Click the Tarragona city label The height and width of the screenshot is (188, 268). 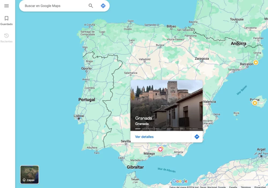click(234, 70)
